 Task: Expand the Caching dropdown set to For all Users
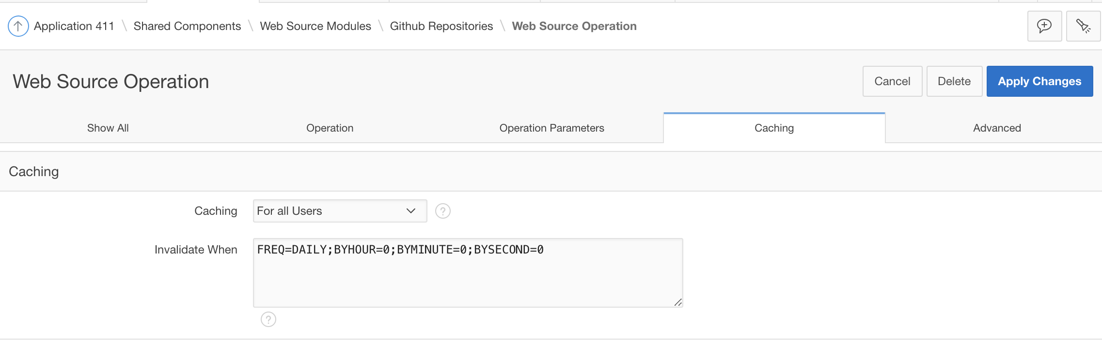pos(339,211)
